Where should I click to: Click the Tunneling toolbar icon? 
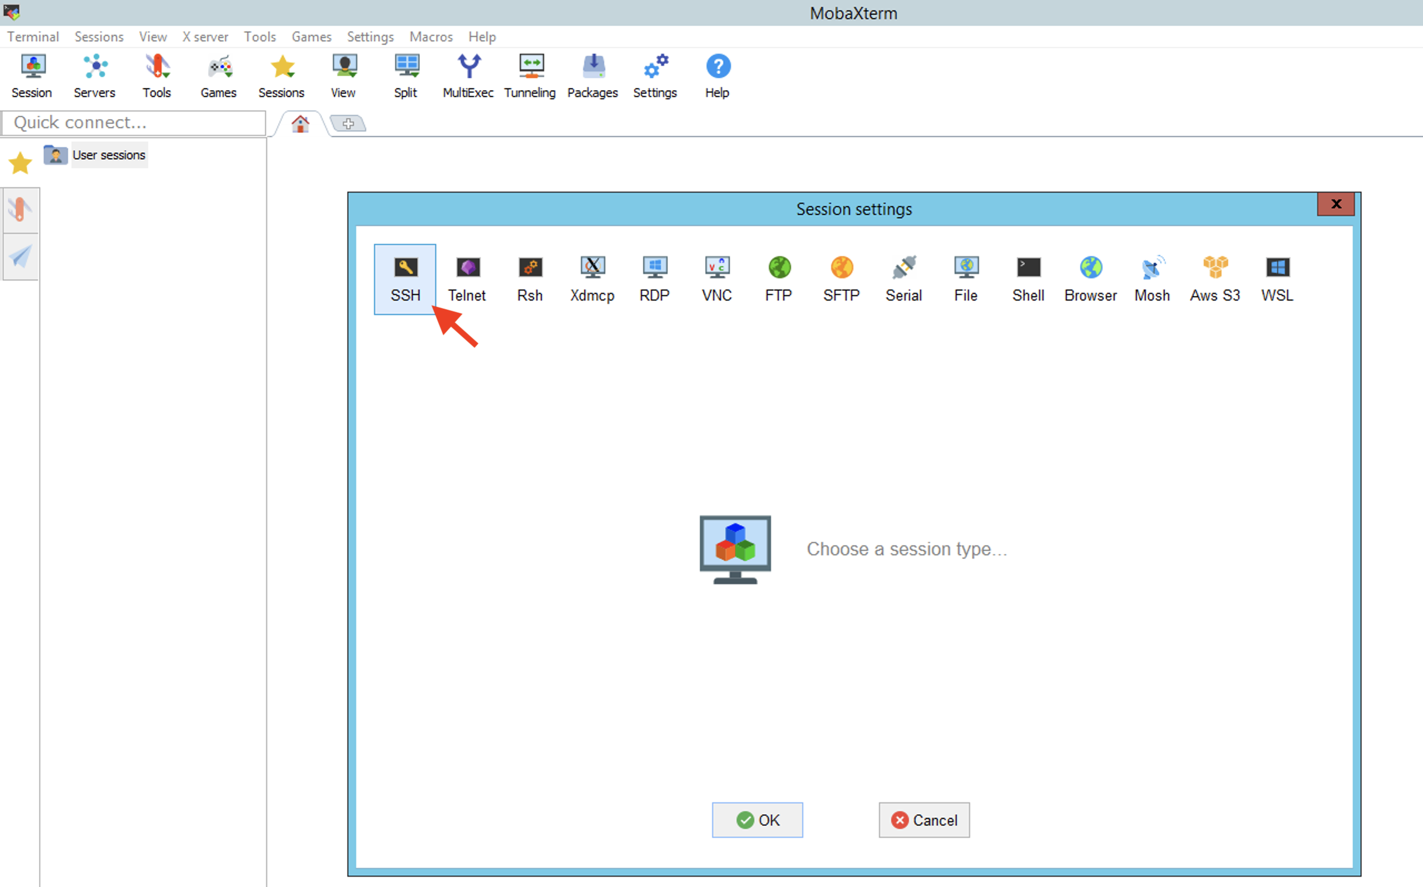tap(530, 76)
